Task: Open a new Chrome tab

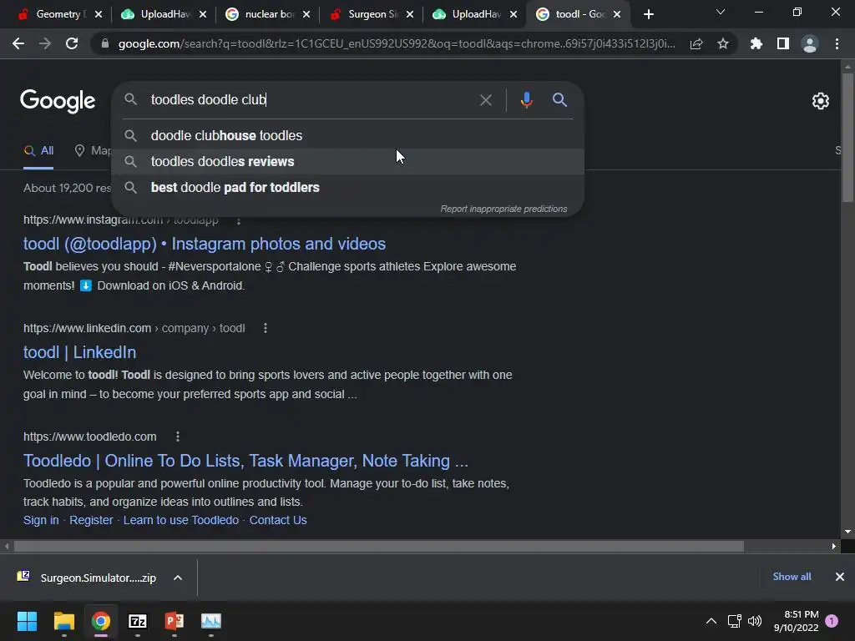Action: pos(648,14)
